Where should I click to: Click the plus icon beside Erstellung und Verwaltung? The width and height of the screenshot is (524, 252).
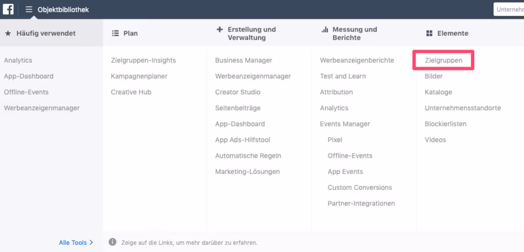click(220, 30)
